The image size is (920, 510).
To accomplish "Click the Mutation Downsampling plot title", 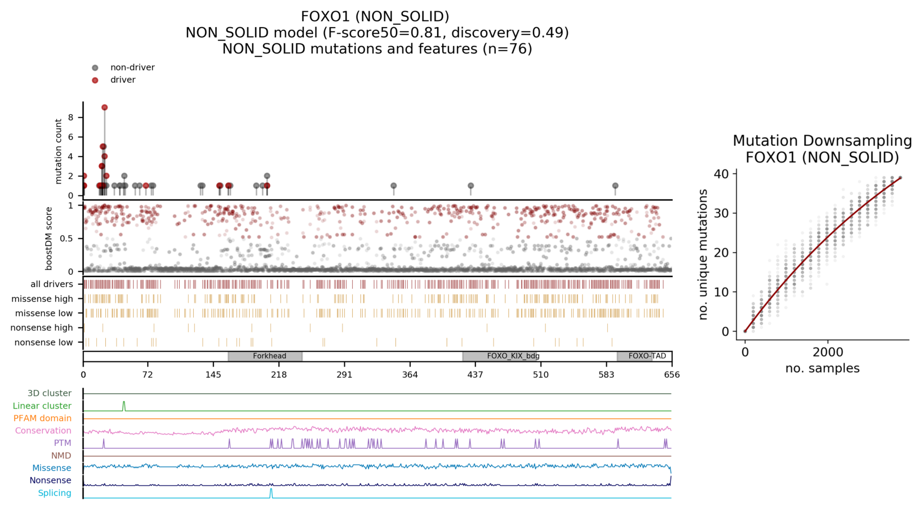I will (822, 149).
